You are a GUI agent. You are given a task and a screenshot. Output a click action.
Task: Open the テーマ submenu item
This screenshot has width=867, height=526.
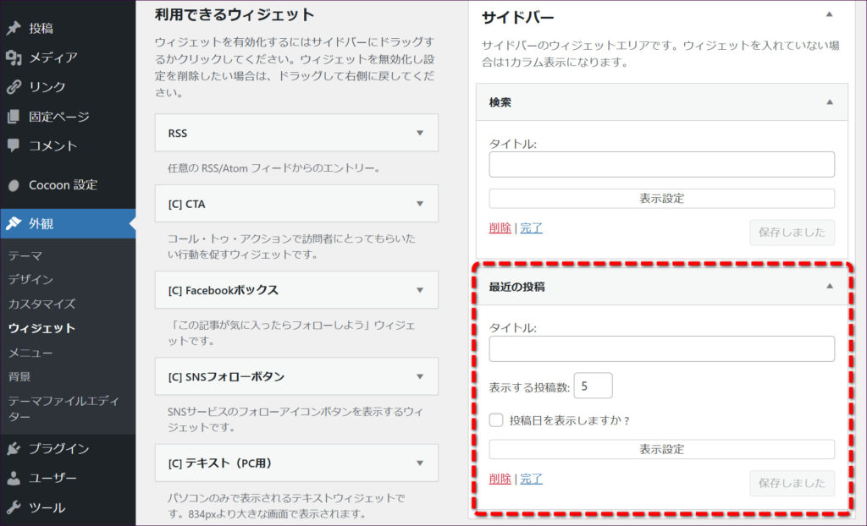pyautogui.click(x=25, y=255)
